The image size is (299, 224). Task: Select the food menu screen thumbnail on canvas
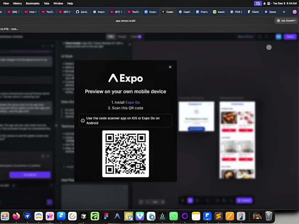click(x=237, y=140)
